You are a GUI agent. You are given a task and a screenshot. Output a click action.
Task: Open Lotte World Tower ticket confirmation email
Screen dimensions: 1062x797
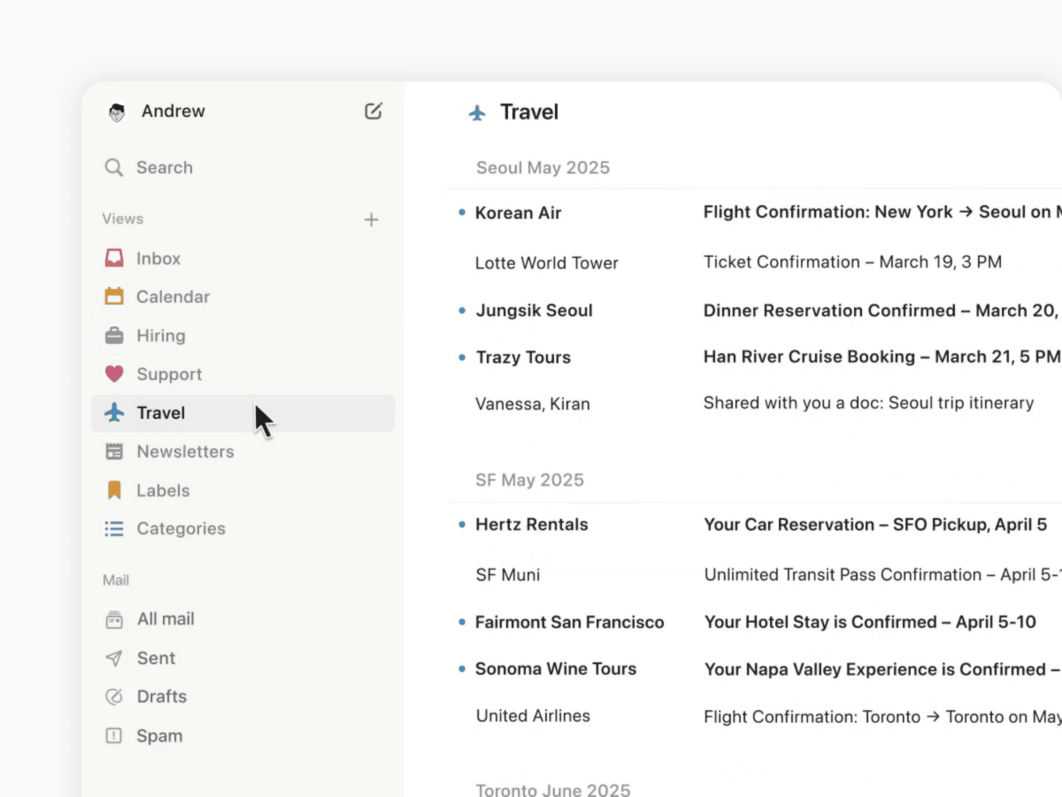coord(754,262)
